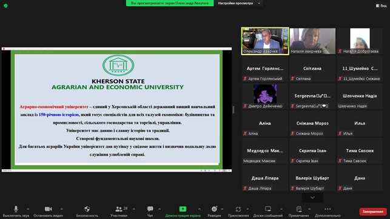The width and height of the screenshot is (390, 219).
Task: Open Приложения apps panel
Action: click(238, 211)
